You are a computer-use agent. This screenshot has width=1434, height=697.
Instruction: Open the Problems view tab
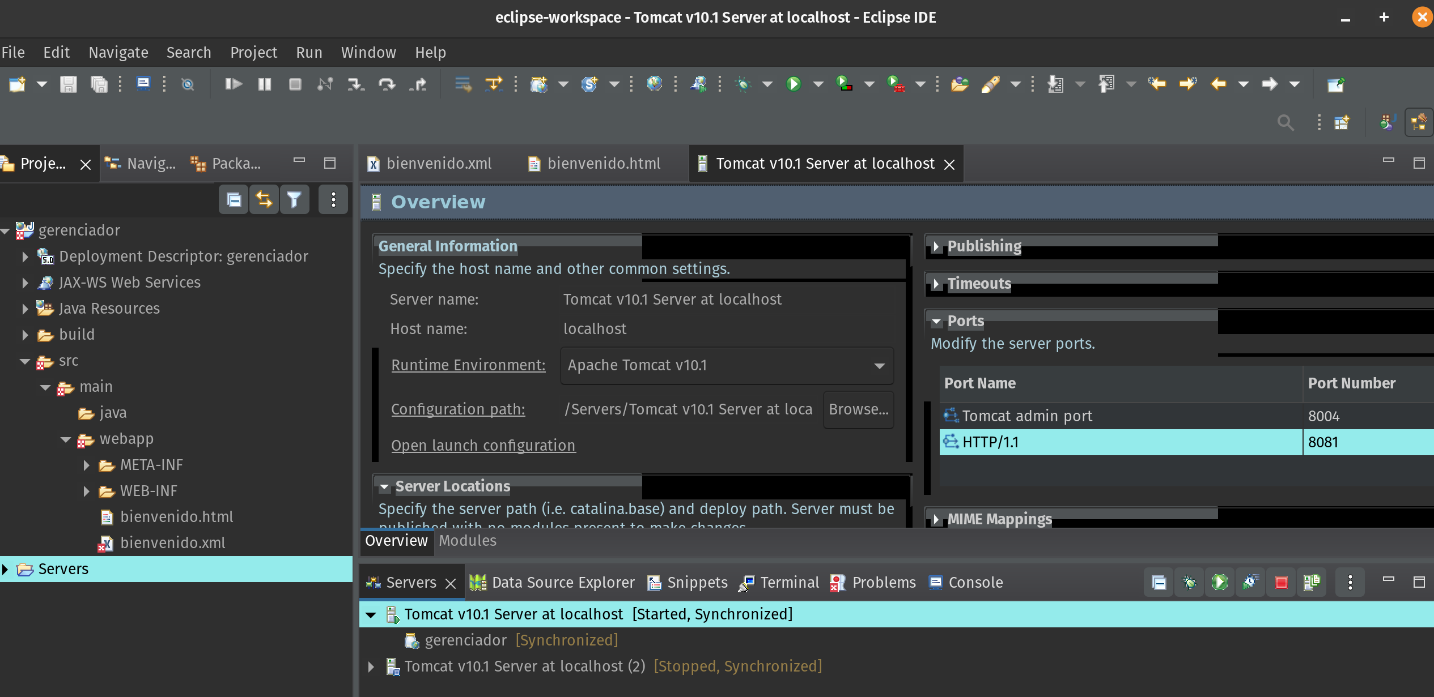873,583
